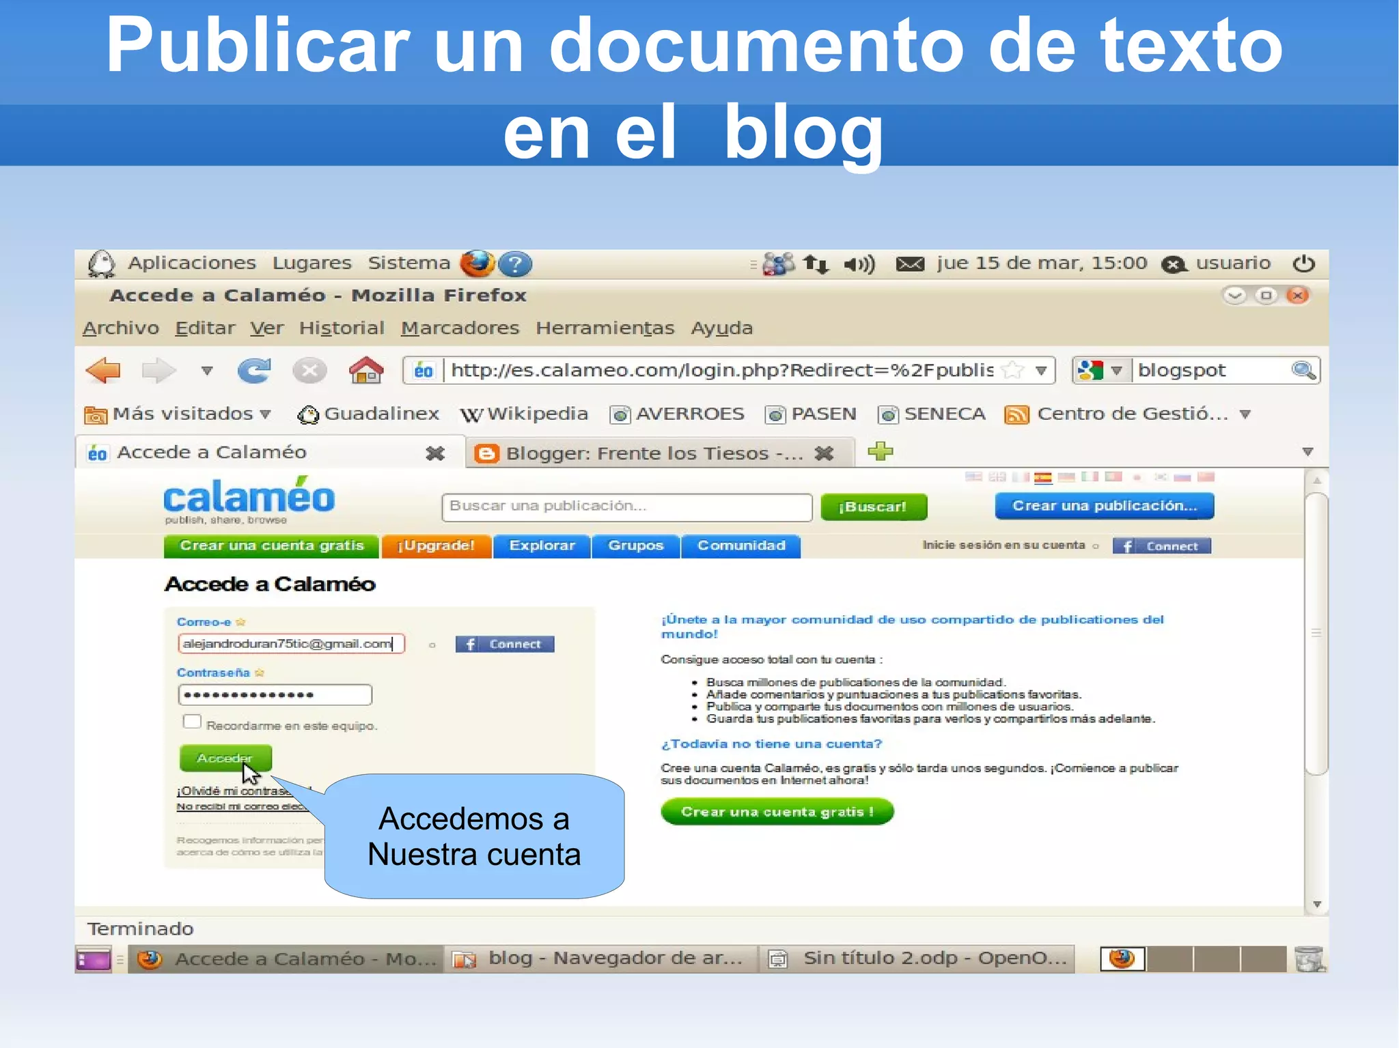Click the Contraseña password field
The width and height of the screenshot is (1399, 1048).
[275, 695]
